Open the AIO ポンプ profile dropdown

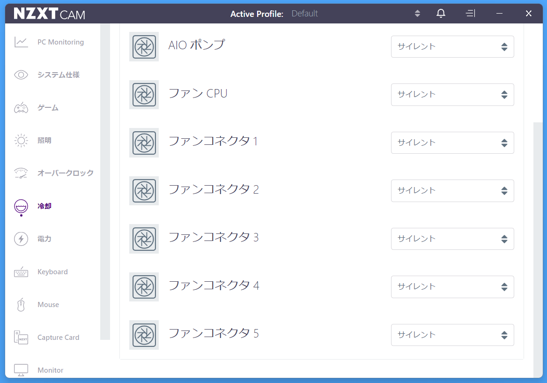coord(452,47)
